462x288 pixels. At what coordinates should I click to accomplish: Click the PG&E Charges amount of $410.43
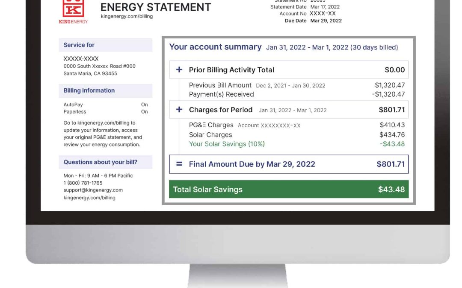pos(393,125)
